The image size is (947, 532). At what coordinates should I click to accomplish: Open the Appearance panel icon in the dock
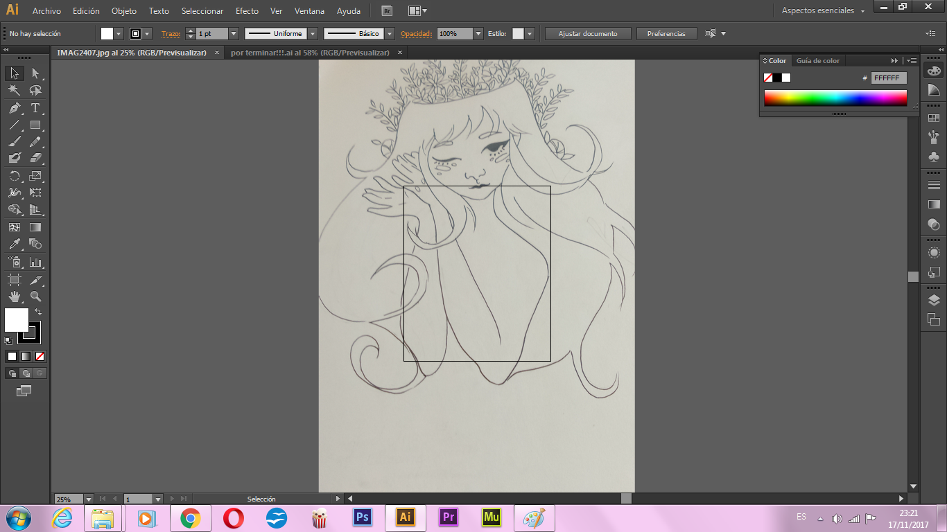(934, 253)
